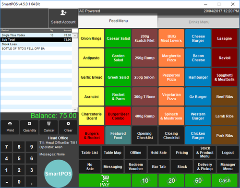Add BBQ Meat Lovers pizza

171,38
